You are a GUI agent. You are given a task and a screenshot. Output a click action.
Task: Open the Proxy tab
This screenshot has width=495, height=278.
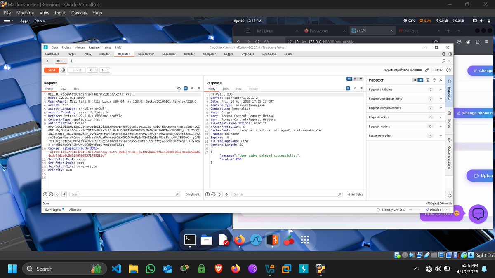point(87,54)
